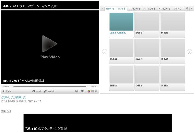
Task: Click the video description text below title
Action: 22,101
